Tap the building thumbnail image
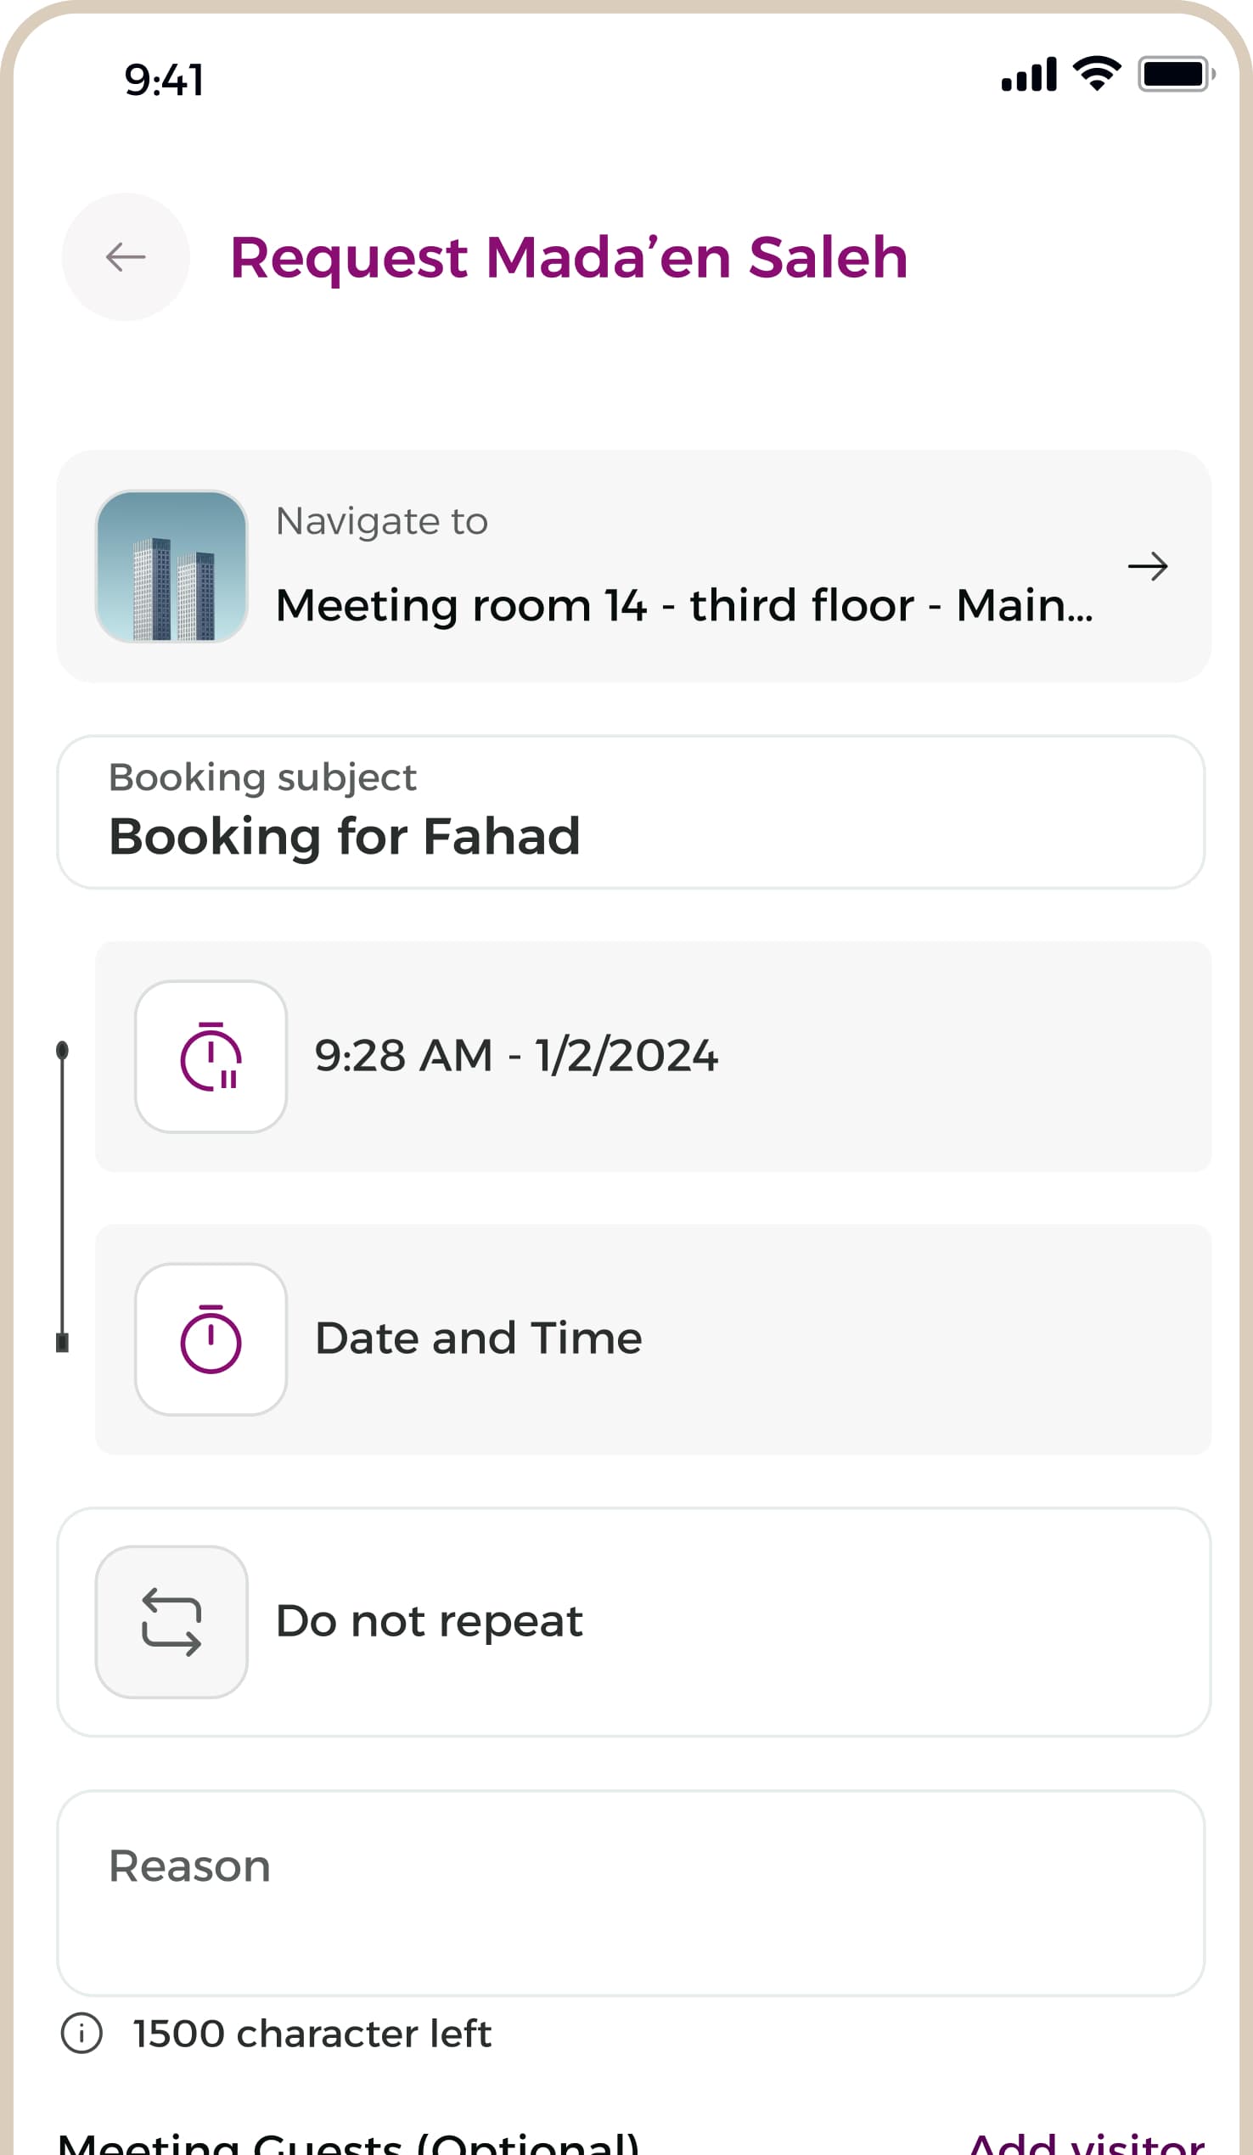 coord(172,566)
